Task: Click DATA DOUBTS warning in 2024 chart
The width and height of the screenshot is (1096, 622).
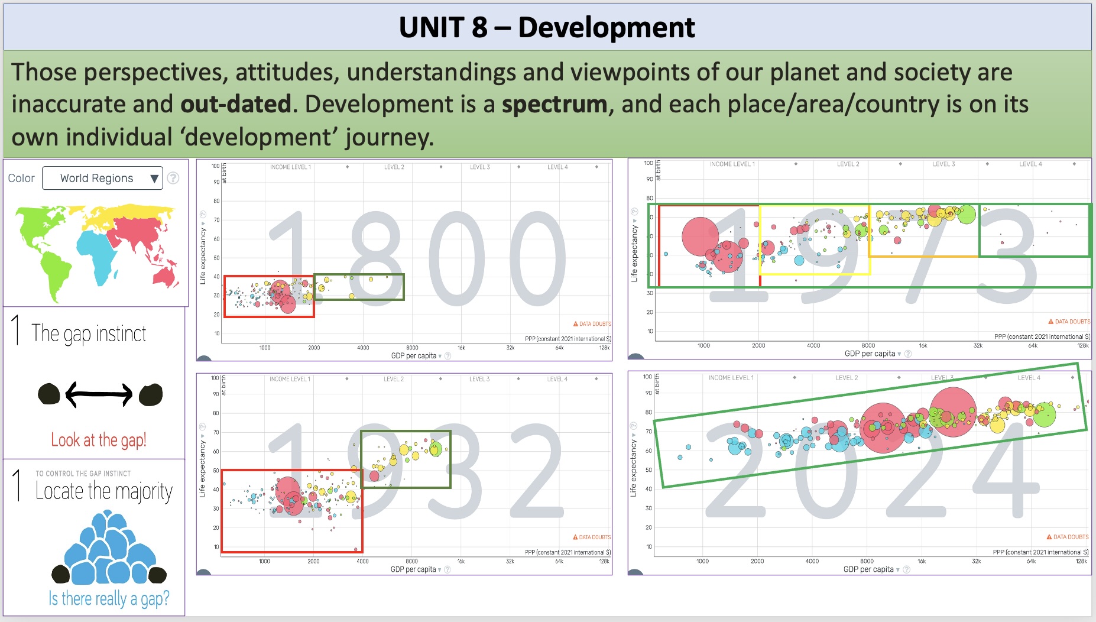Action: tap(1068, 537)
